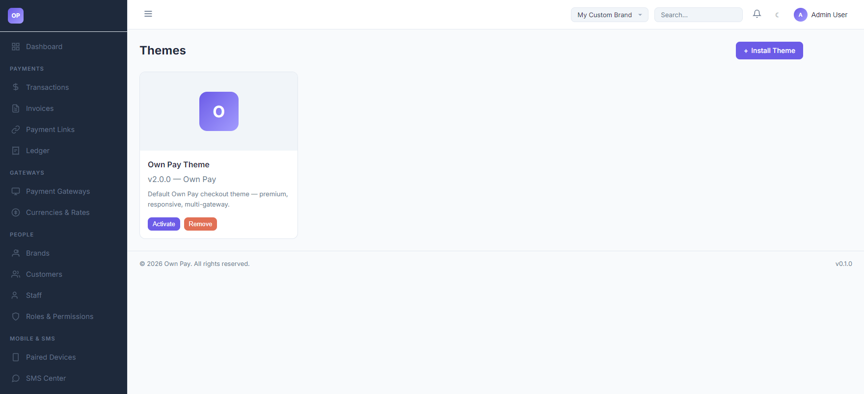864x394 pixels.
Task: Click version text v2.0.0 — Own Pay
Action: [182, 179]
